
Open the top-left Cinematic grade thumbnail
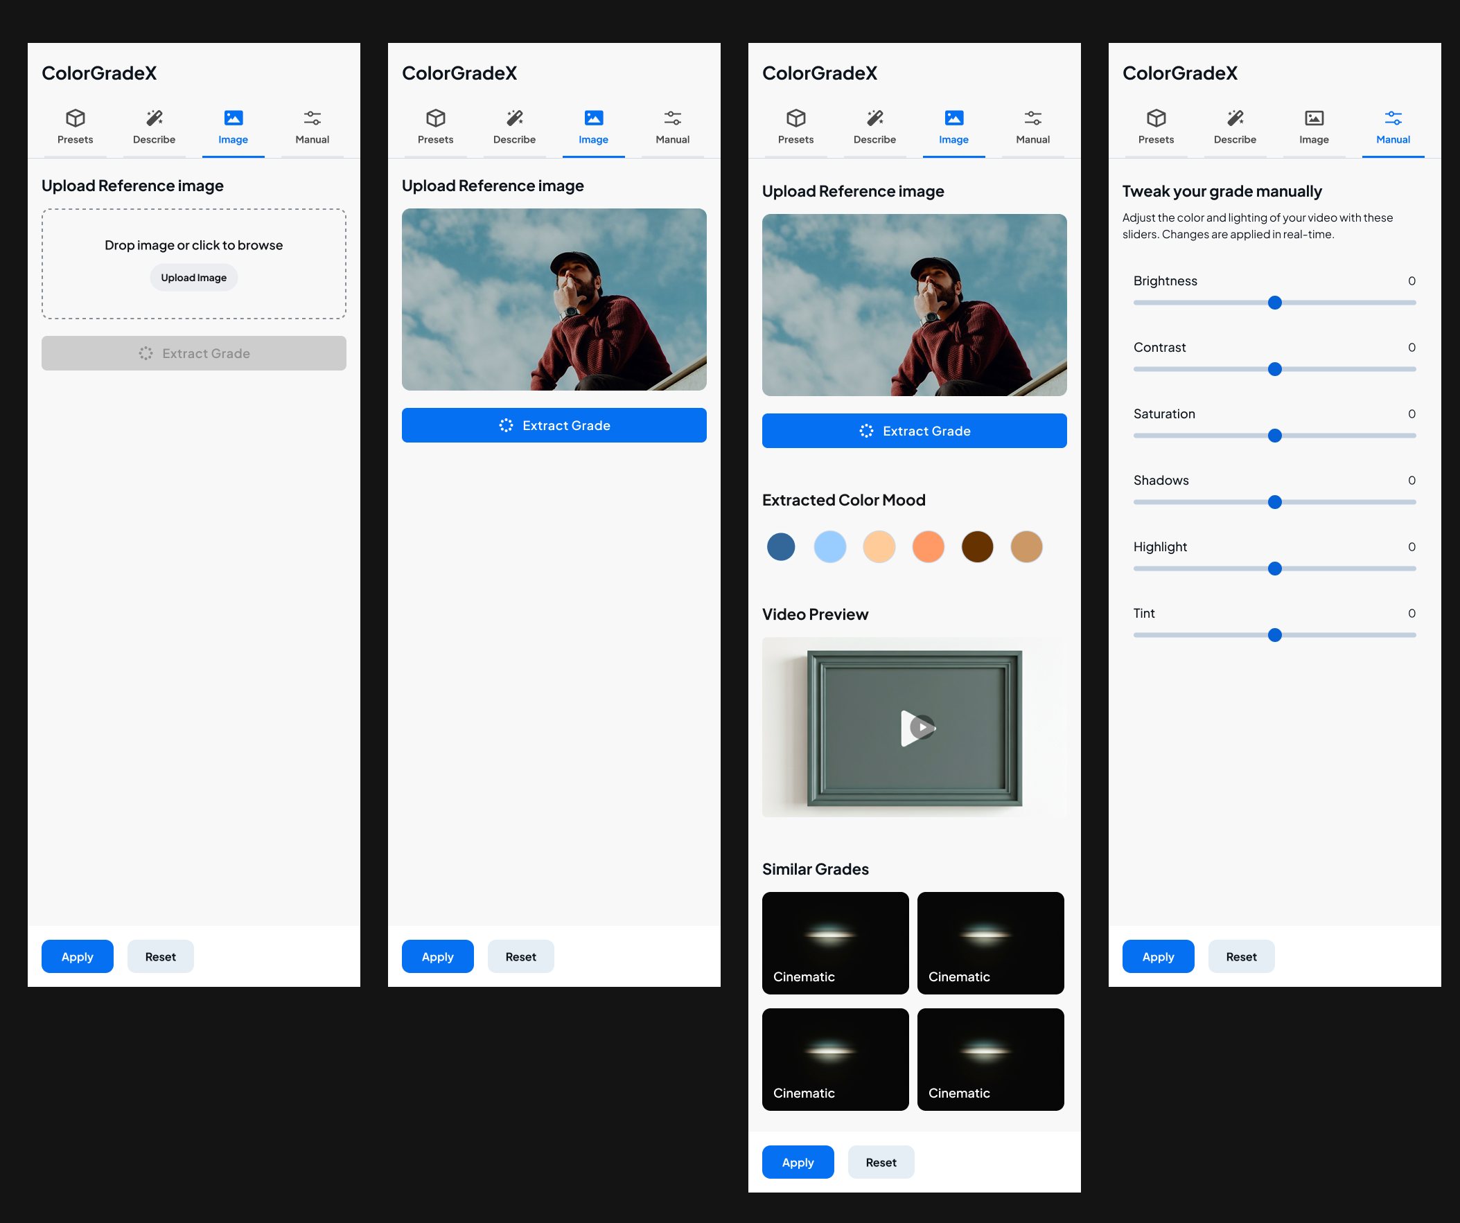point(835,943)
